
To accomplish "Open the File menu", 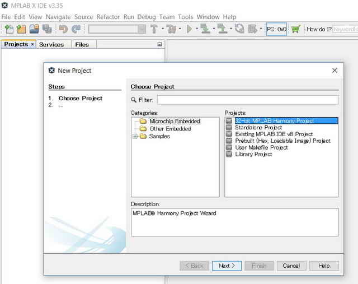I will coord(6,17).
